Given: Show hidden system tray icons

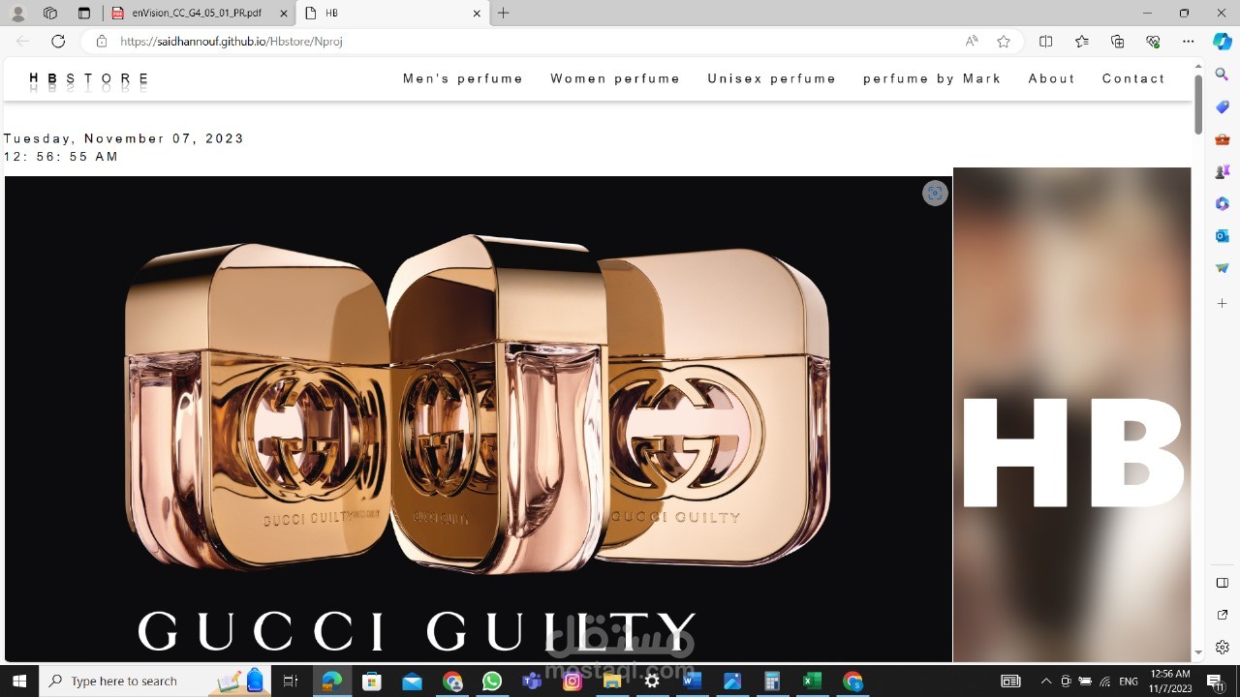Looking at the screenshot, I should [1046, 682].
